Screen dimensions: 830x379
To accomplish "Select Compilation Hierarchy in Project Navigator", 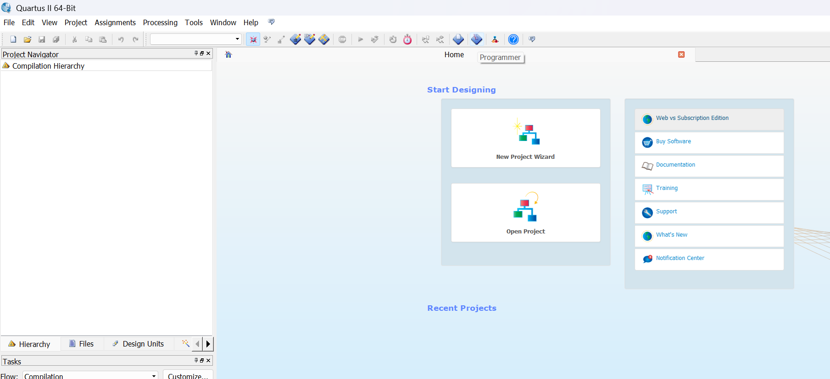I will [48, 66].
